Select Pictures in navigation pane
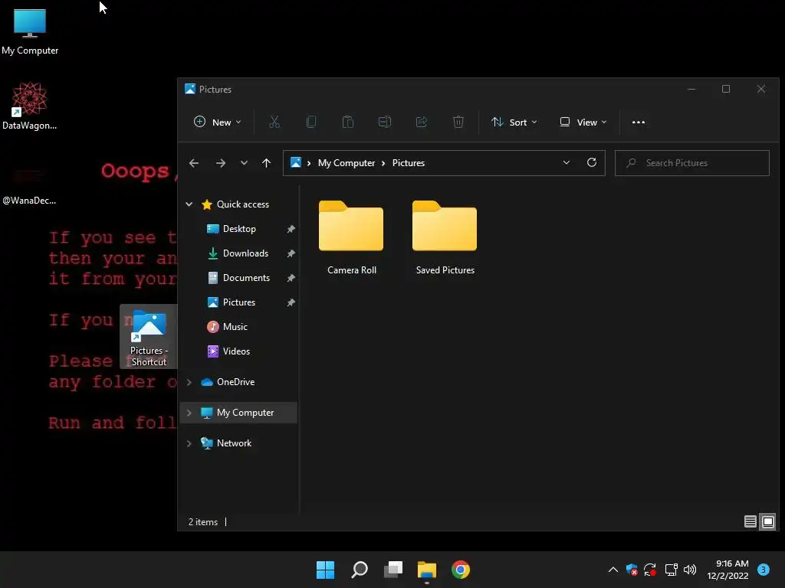785x588 pixels. click(239, 302)
